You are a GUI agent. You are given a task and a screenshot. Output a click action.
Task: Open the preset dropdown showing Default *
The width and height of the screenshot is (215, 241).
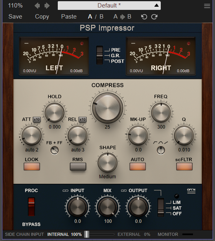click(x=109, y=6)
